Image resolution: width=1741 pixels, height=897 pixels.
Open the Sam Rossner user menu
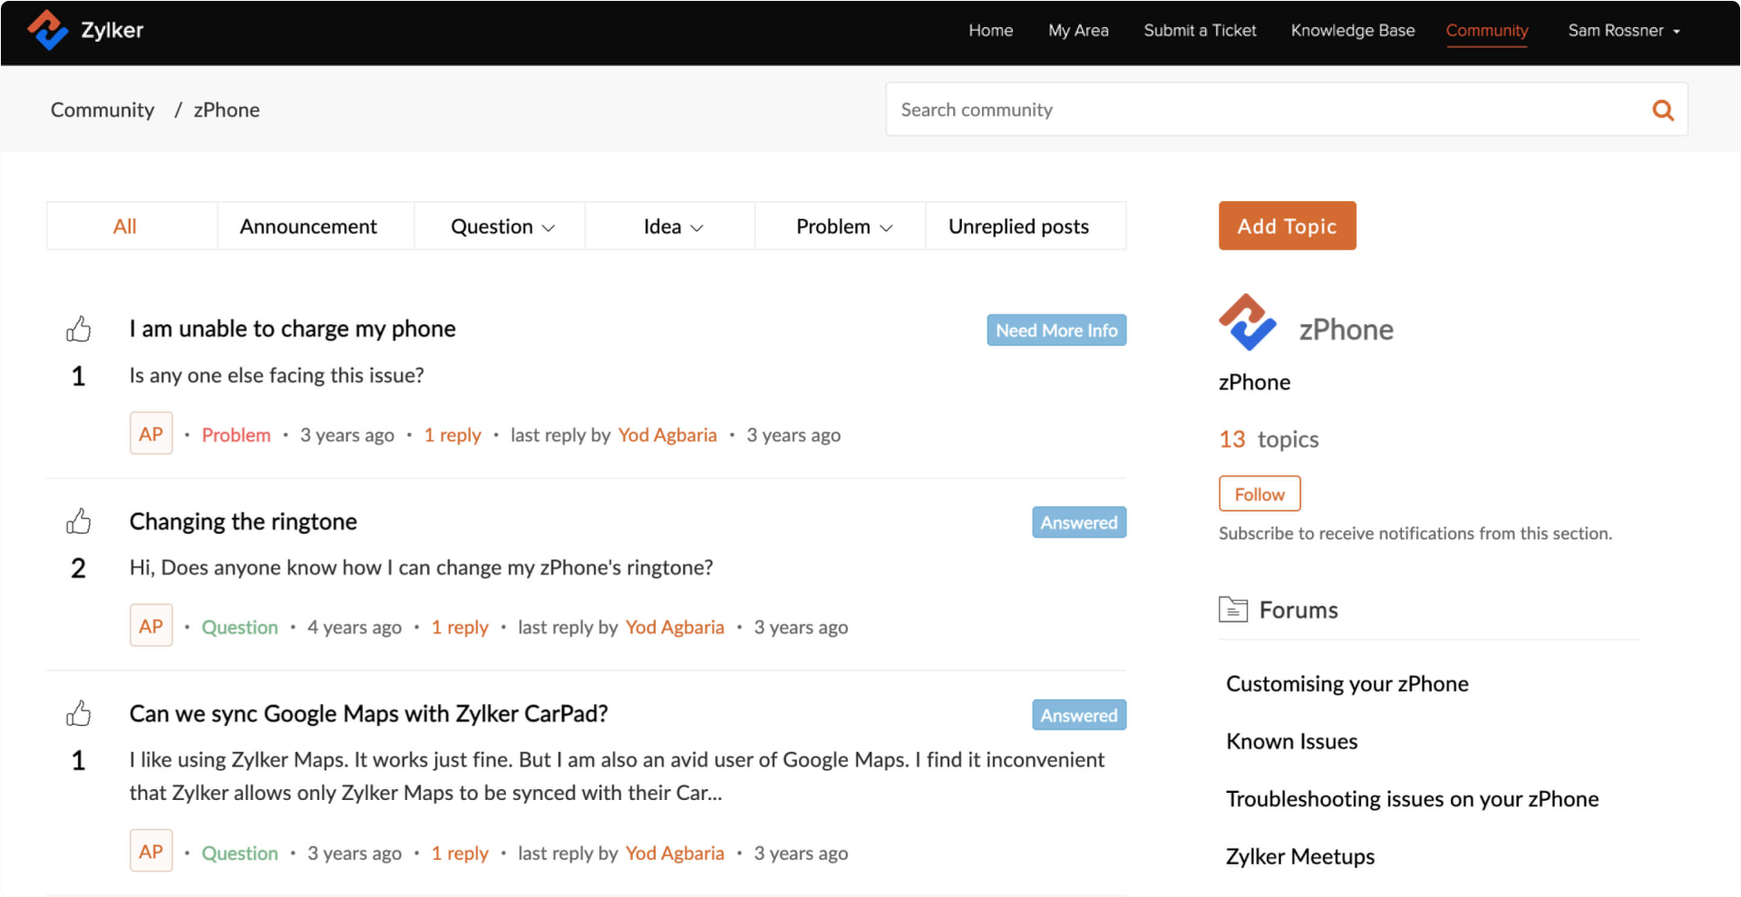click(1624, 31)
